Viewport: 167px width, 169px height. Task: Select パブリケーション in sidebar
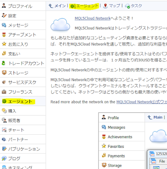click(x=23, y=149)
